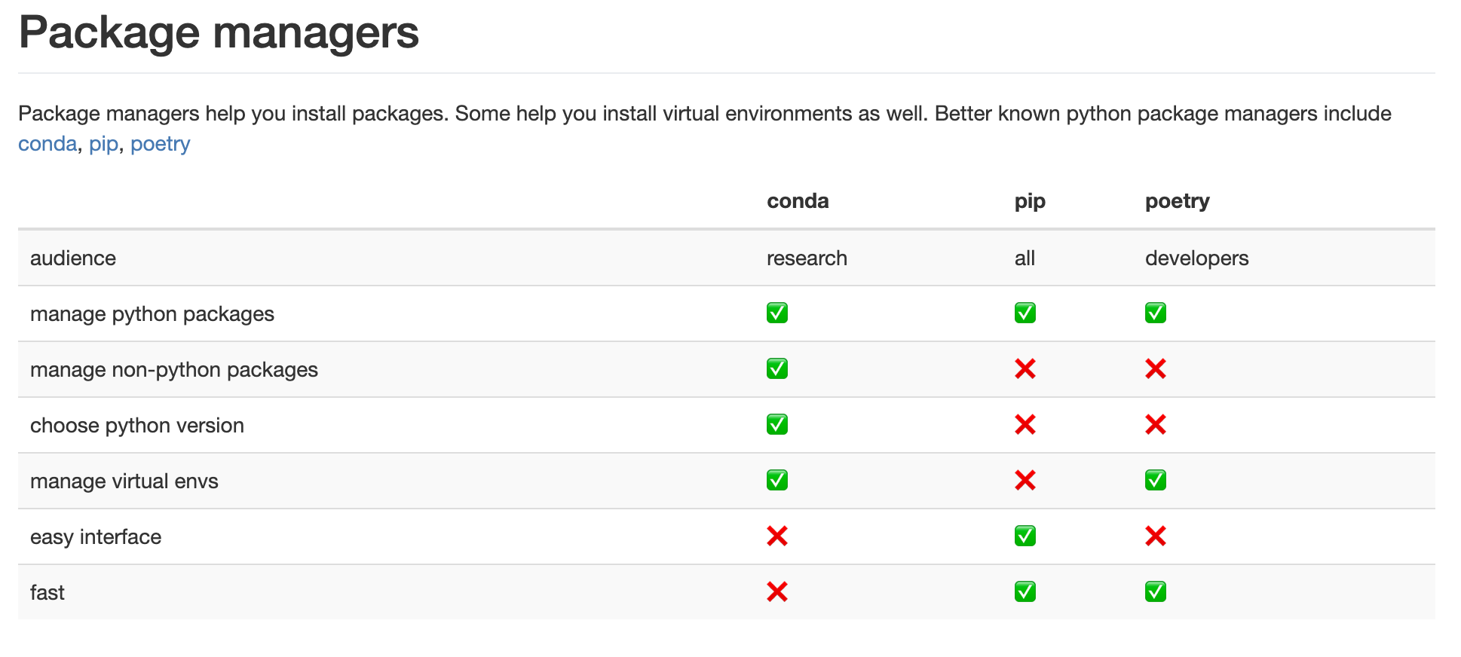
Task: Click conda's red cross for easy interface
Action: click(777, 536)
